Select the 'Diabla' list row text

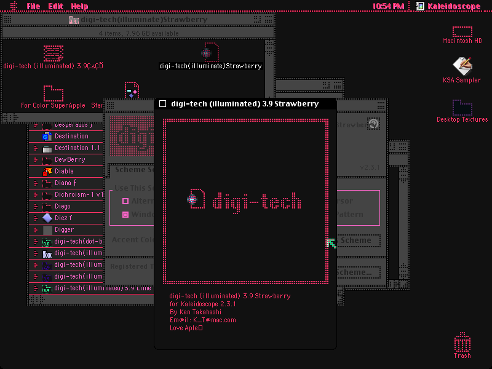point(64,172)
